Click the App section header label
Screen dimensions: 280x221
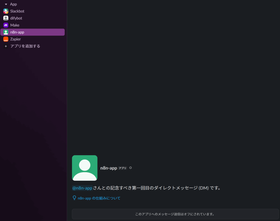(13, 4)
